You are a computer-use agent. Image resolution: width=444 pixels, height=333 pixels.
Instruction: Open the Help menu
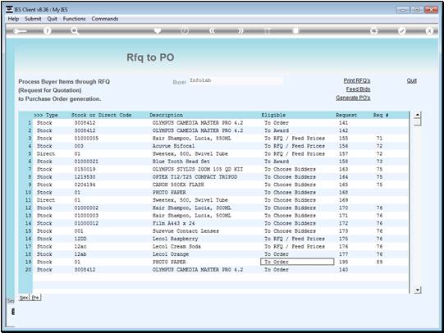13,19
